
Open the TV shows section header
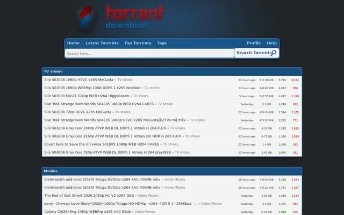53,71
